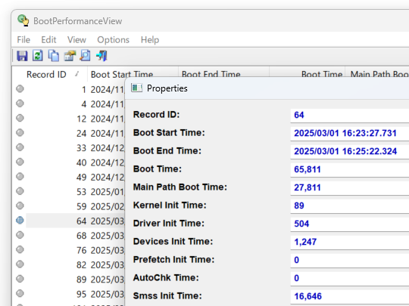The width and height of the screenshot is (409, 306).
Task: Open the Options menu
Action: pos(113,40)
